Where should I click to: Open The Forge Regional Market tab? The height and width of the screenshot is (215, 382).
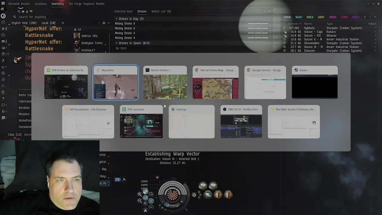click(x=86, y=4)
